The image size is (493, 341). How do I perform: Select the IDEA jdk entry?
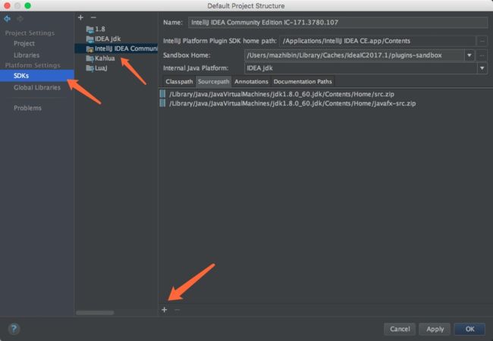tap(108, 39)
